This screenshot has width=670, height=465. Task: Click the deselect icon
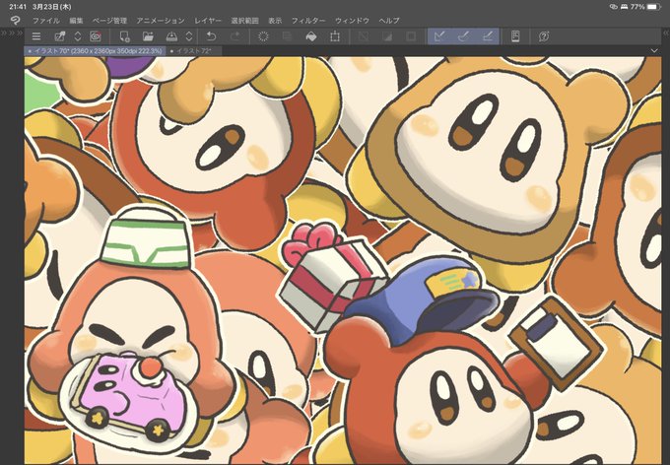click(x=364, y=36)
